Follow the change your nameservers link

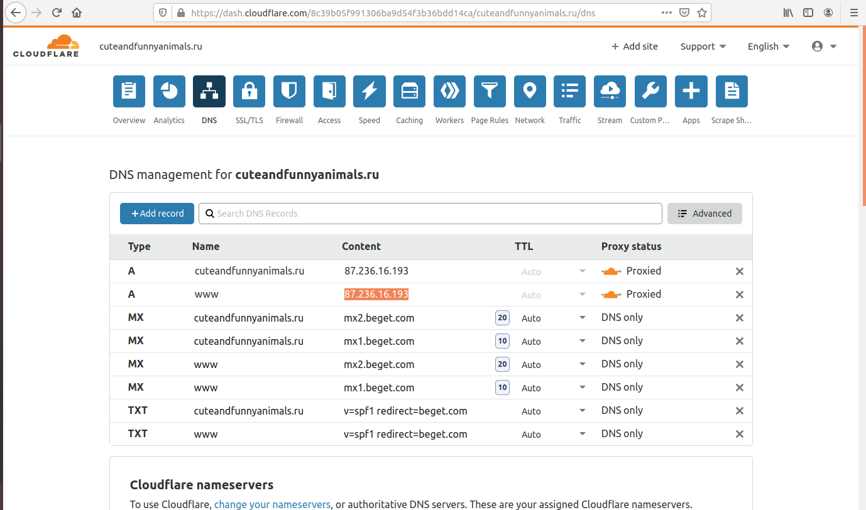[273, 504]
